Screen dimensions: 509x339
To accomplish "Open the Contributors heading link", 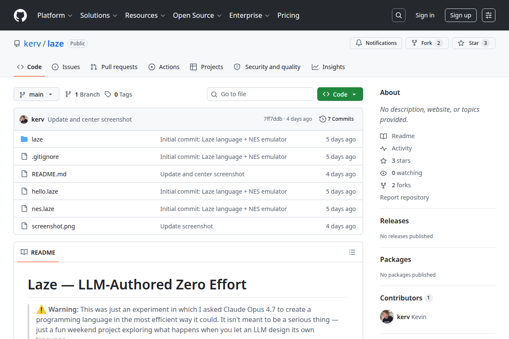I will click(x=406, y=298).
